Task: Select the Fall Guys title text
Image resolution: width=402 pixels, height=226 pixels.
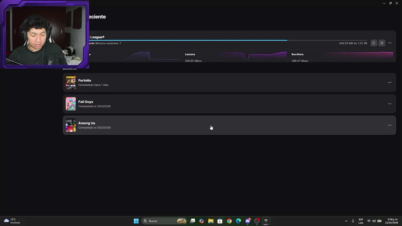Action: click(85, 102)
